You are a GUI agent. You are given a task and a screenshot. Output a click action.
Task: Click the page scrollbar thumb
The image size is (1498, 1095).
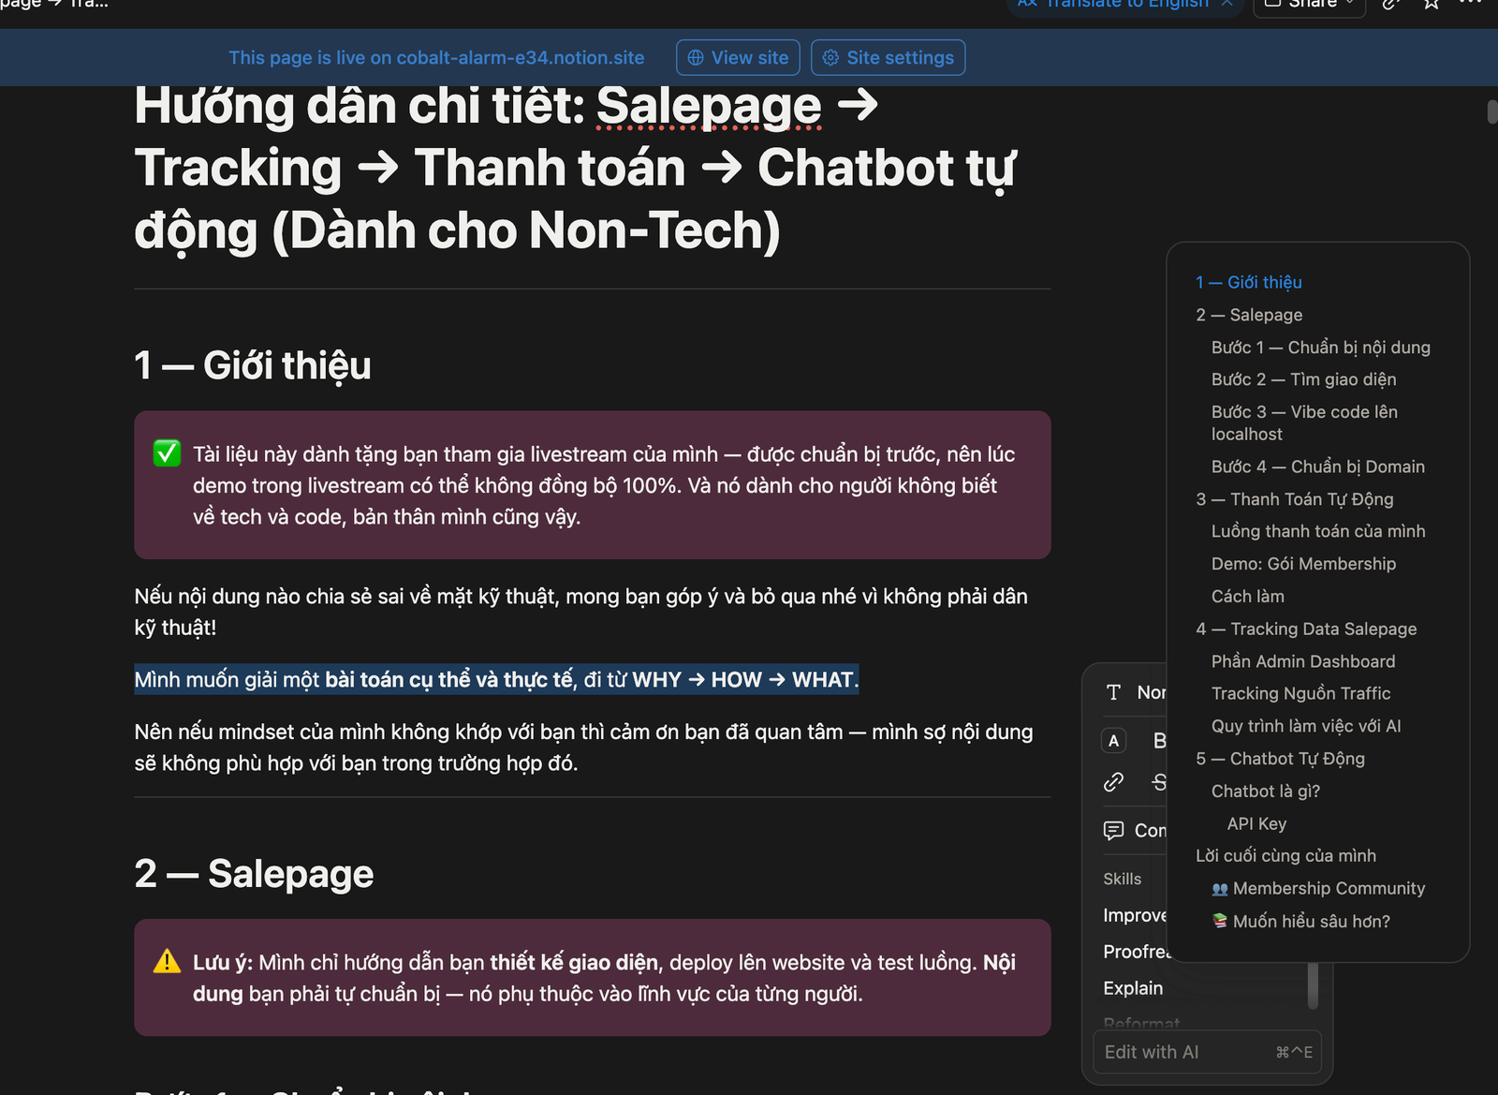pos(1492,111)
